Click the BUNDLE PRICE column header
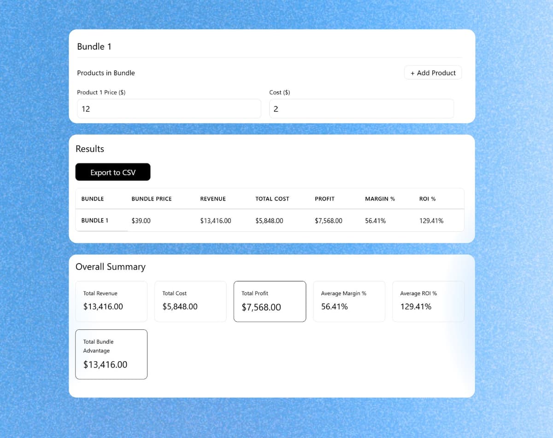 151,199
